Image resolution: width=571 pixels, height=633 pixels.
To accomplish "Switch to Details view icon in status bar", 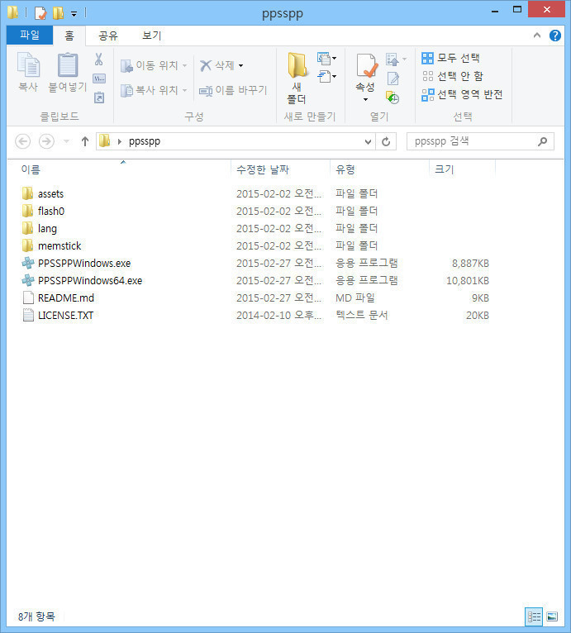I will 535,616.
